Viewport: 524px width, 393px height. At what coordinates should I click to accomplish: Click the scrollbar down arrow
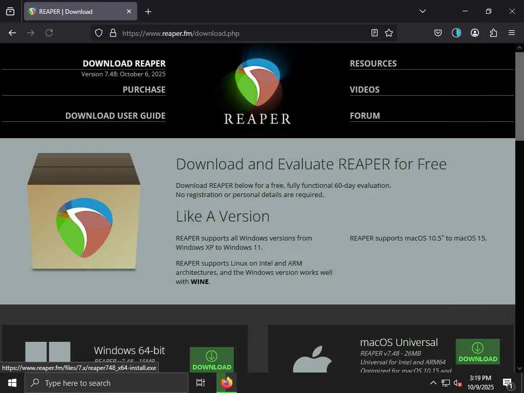coord(519,368)
